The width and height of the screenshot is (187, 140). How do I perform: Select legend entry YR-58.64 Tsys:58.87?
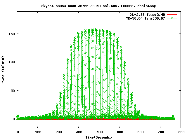(146, 18)
